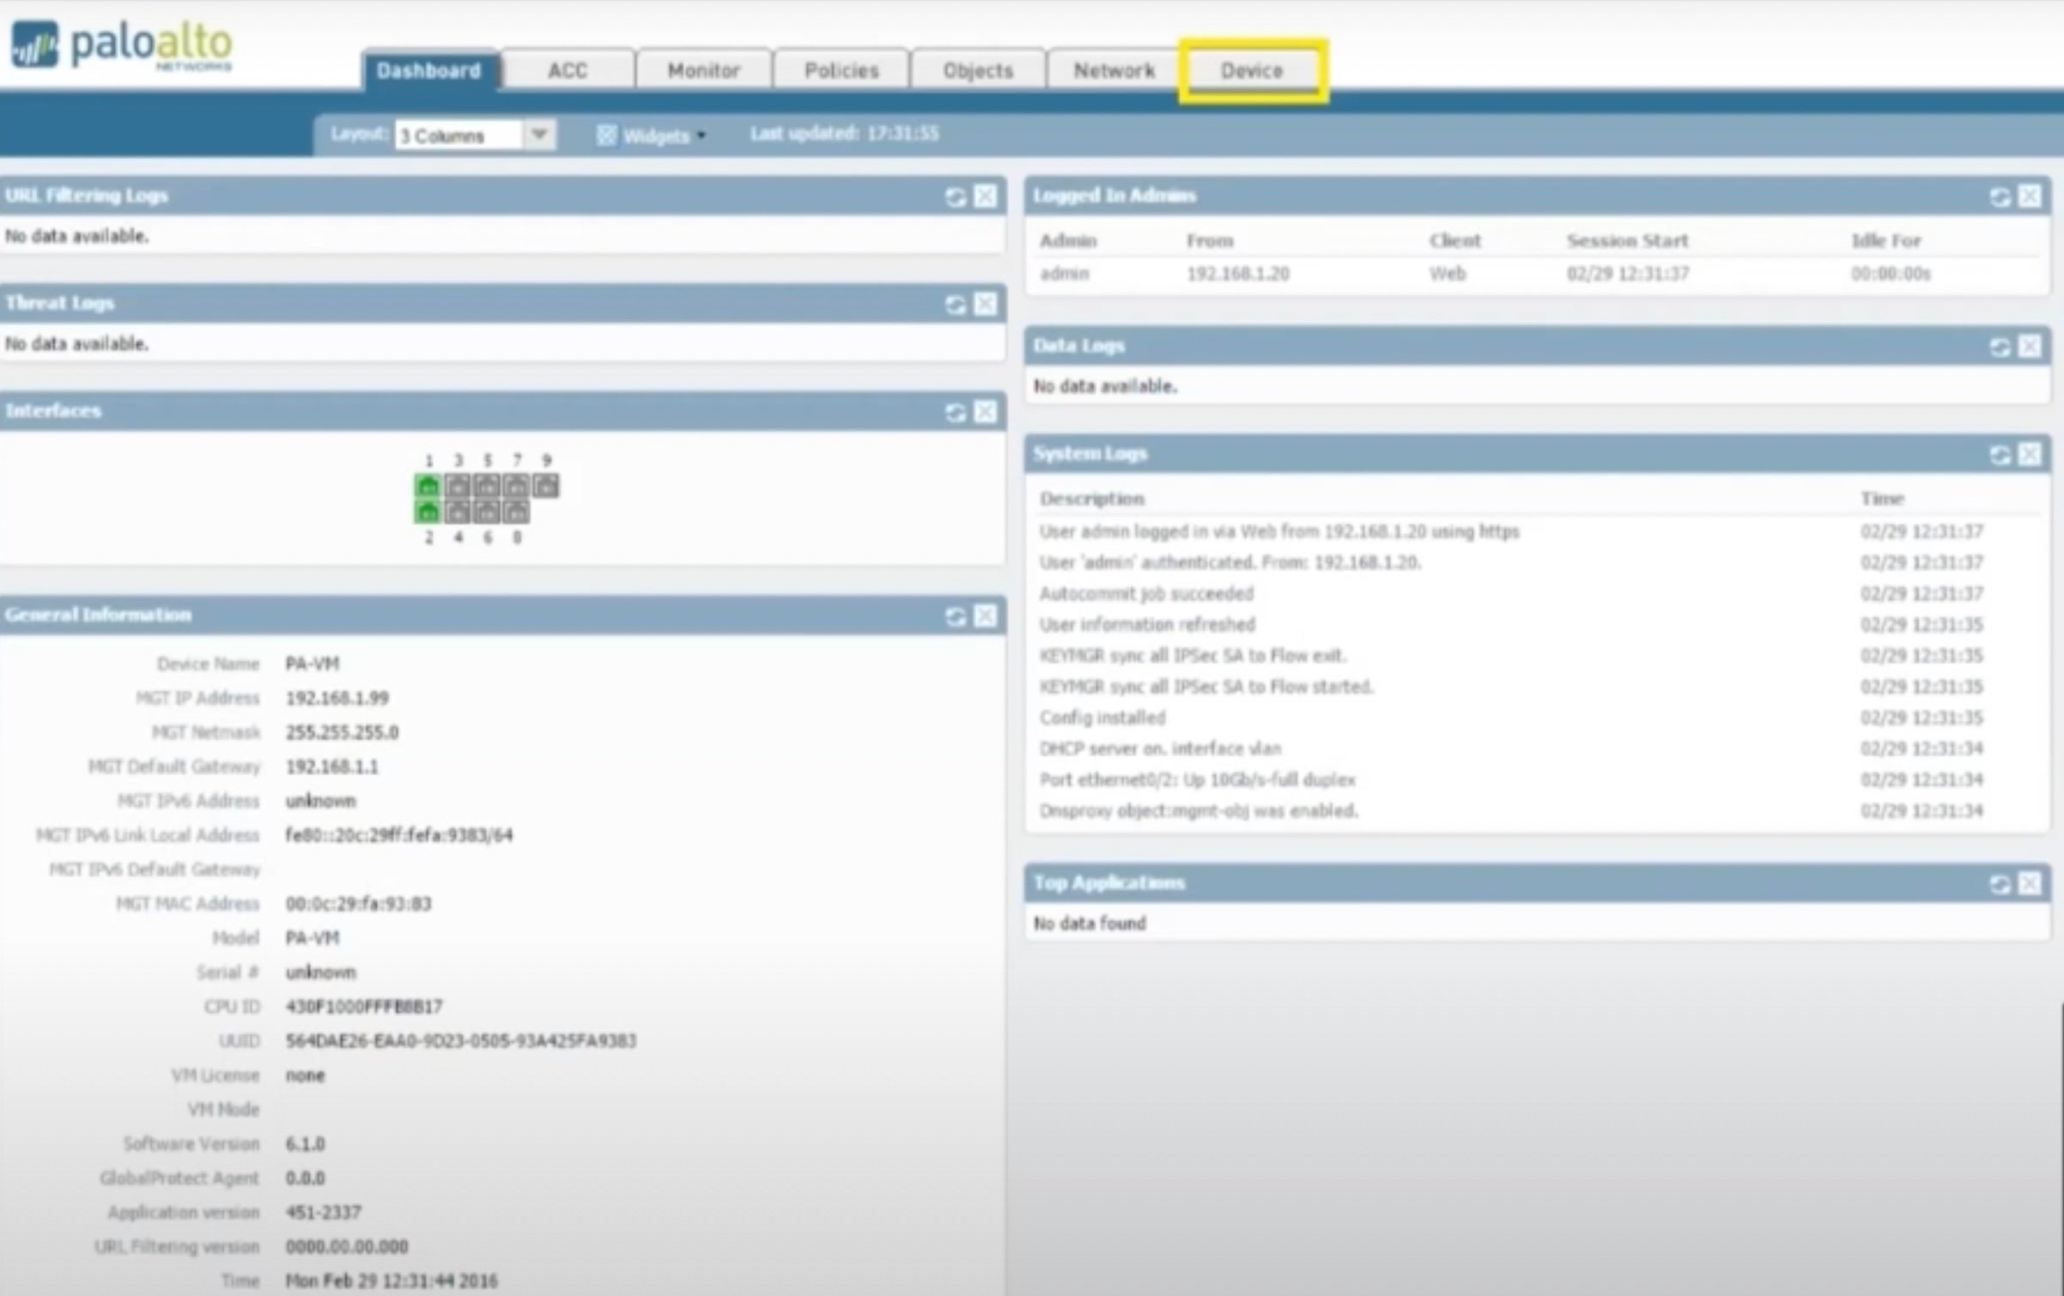2064x1296 pixels.
Task: Click the Description column header in System Logs
Action: coord(1092,499)
